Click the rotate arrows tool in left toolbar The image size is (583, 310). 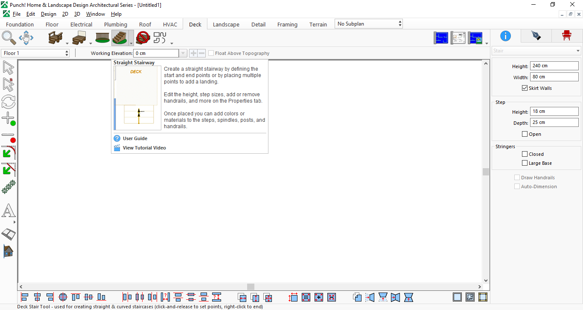(9, 102)
